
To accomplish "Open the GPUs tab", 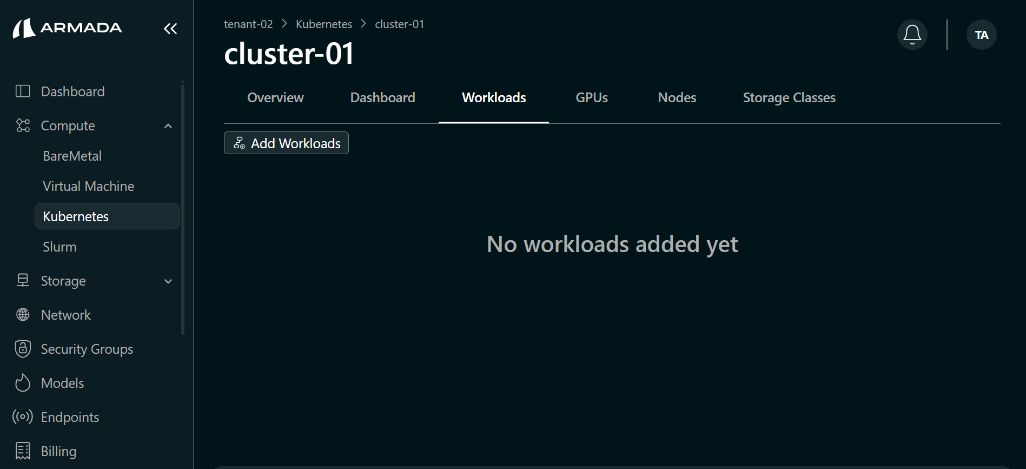I will (592, 97).
